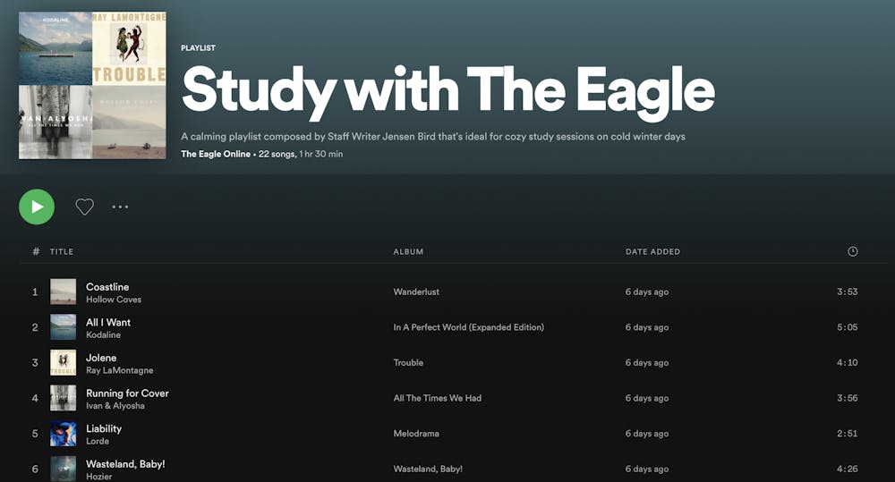Open the playlist cover art collage
The image size is (895, 482).
(92, 85)
